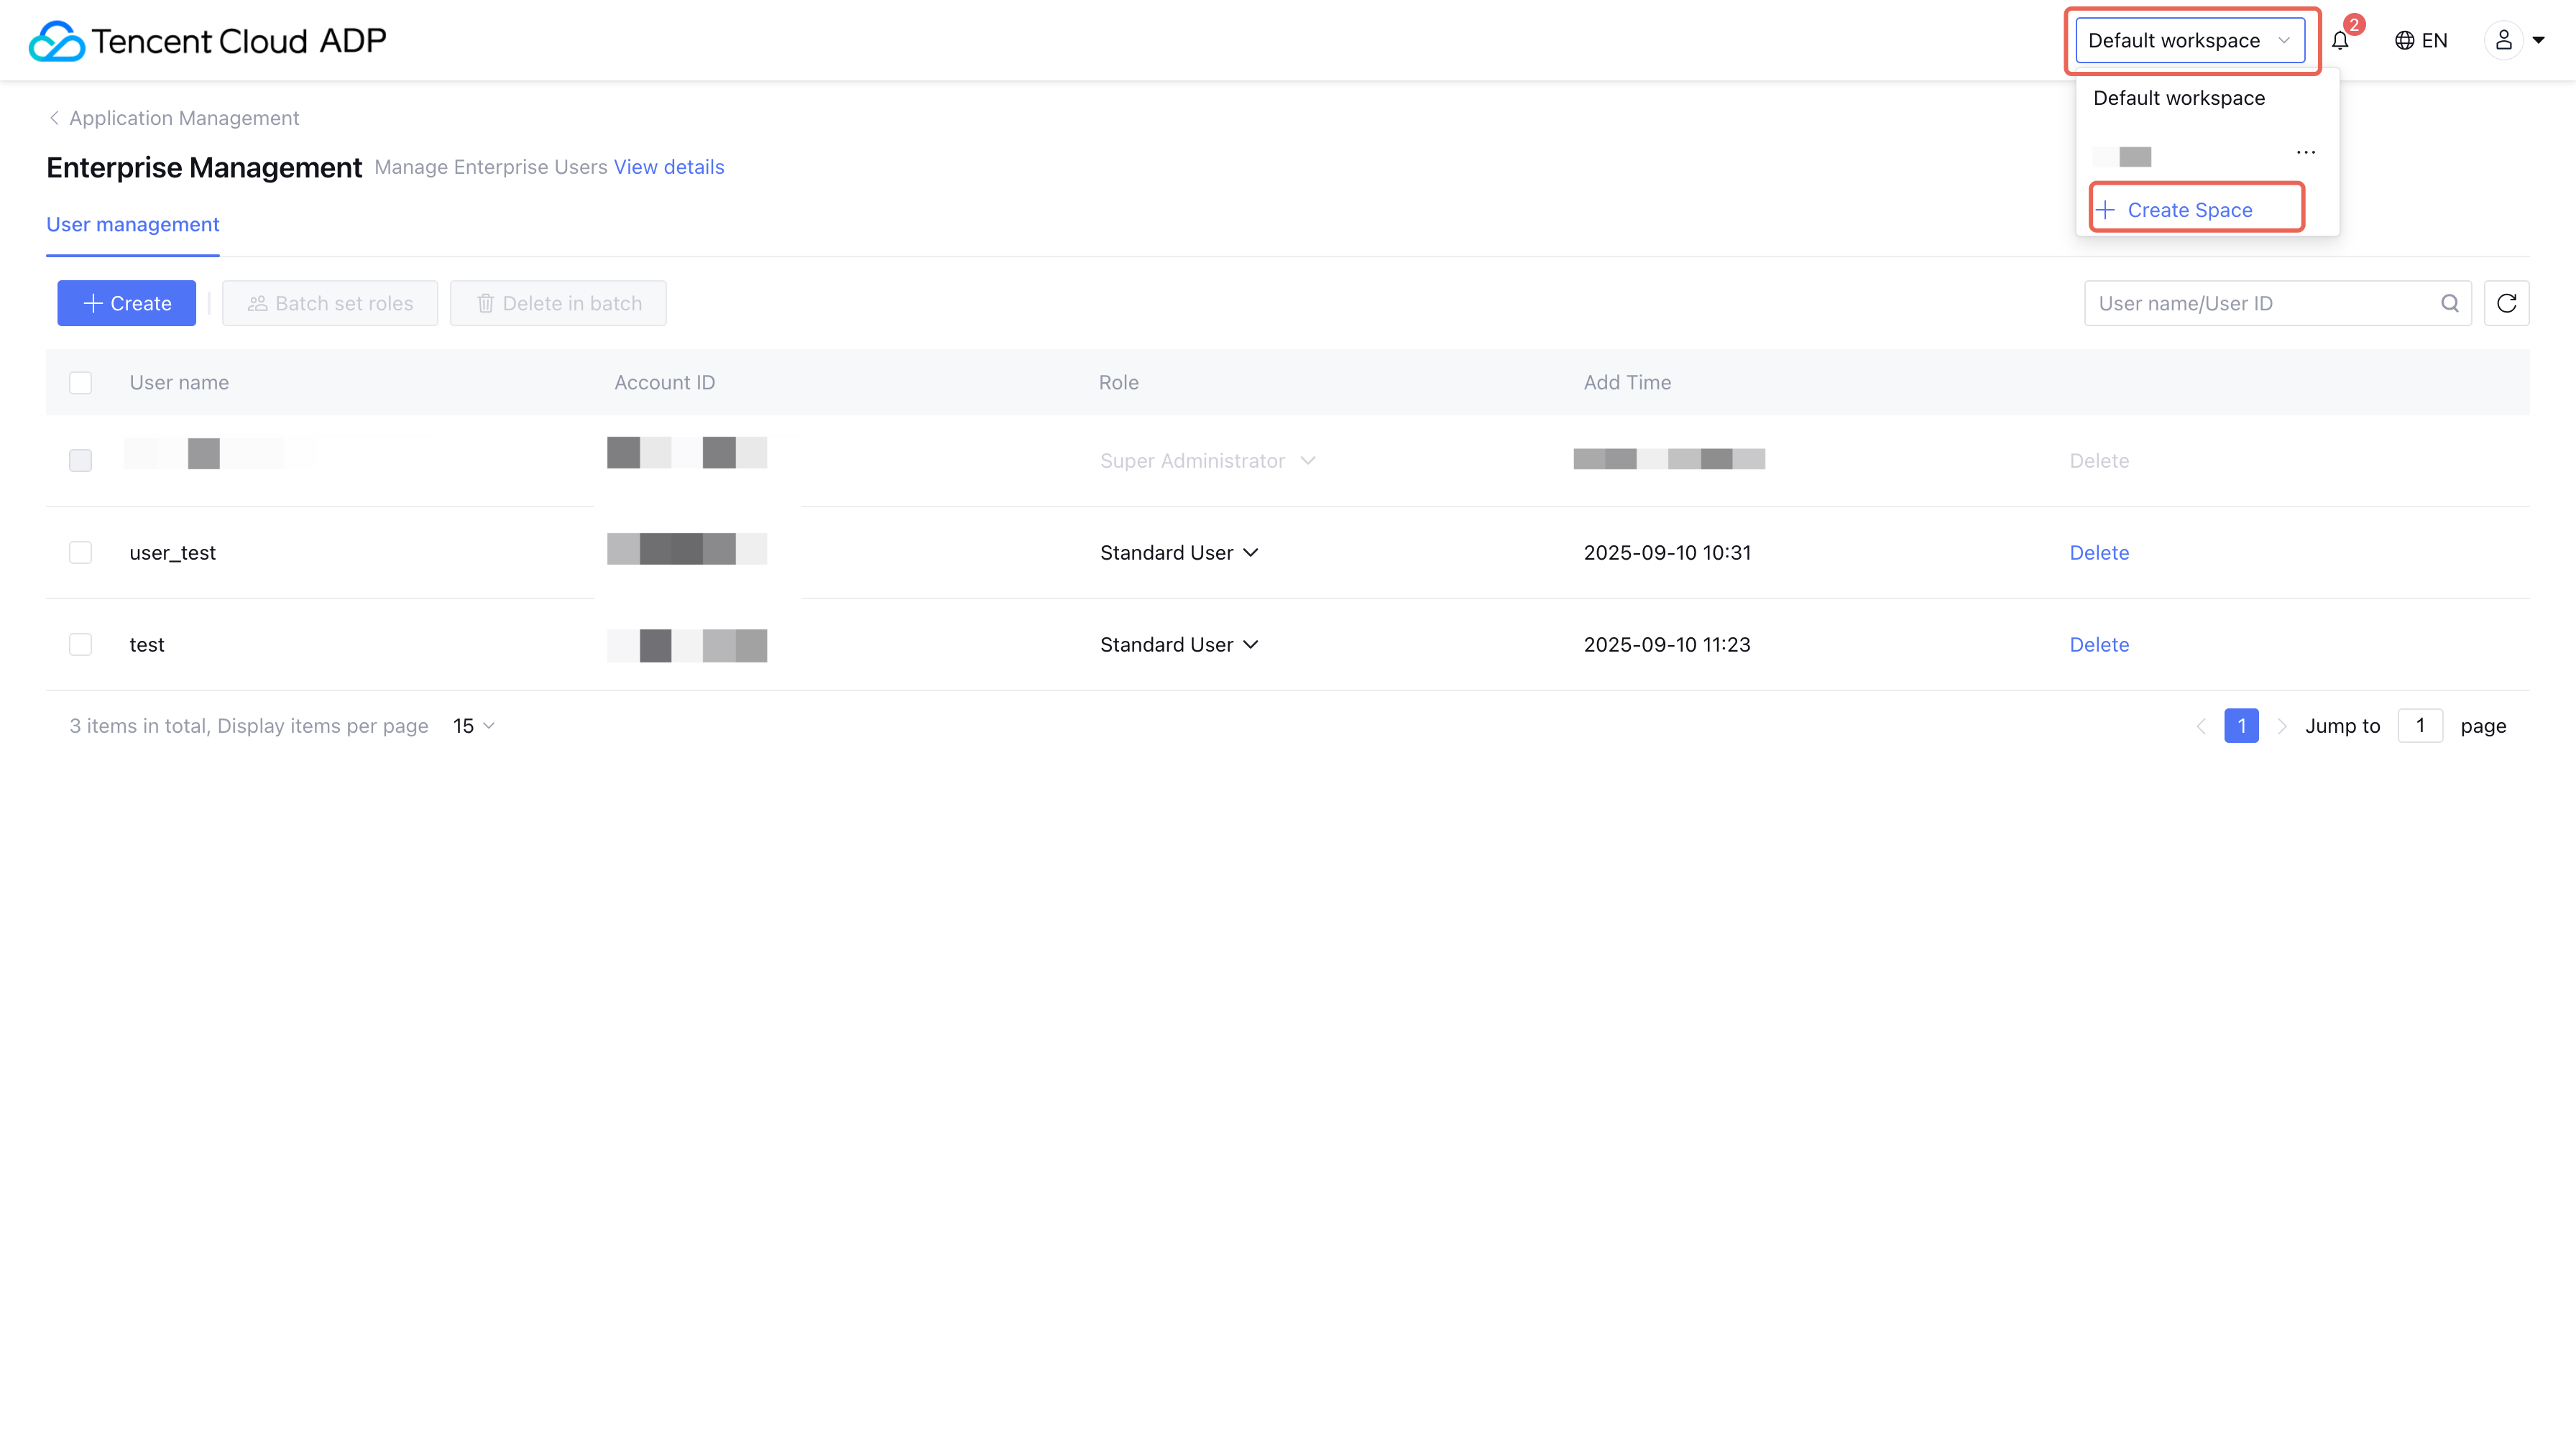The width and height of the screenshot is (2576, 1434).
Task: Open the three-dots workspace options menu
Action: pos(2305,153)
